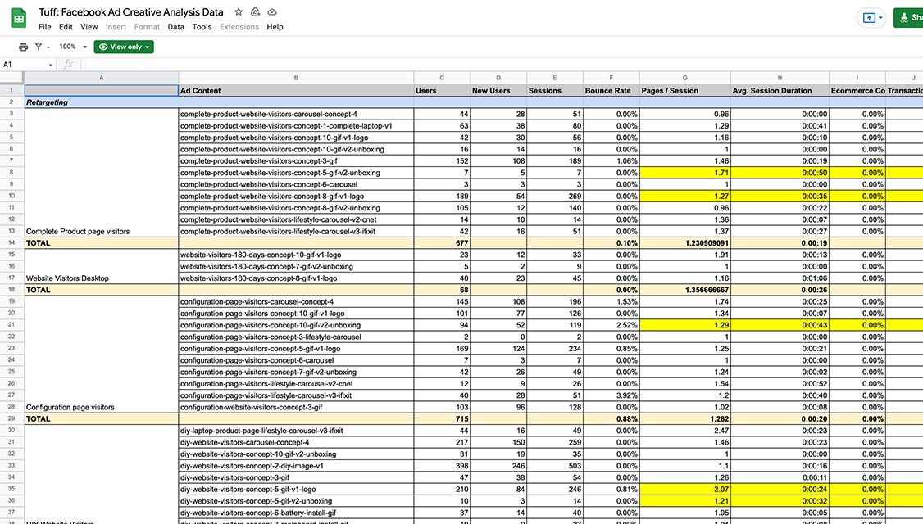Screen dimensions: 923x524
Task: Click the add to Drive icon
Action: [256, 12]
